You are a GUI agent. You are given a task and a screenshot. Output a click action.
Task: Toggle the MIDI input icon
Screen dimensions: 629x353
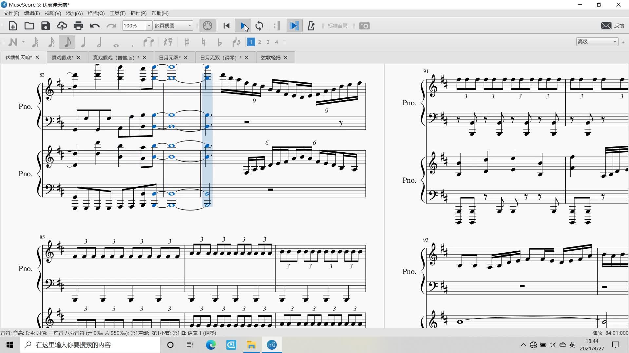click(x=207, y=26)
